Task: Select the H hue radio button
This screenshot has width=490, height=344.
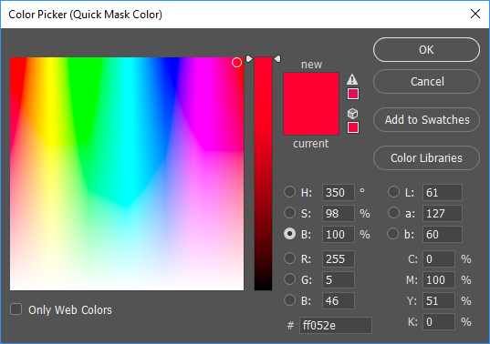Action: click(x=289, y=192)
